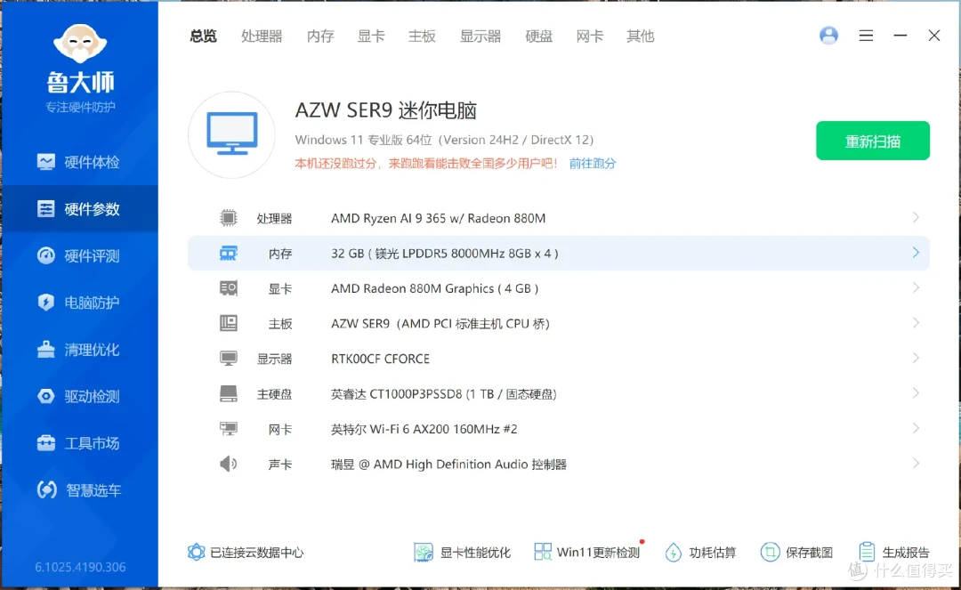Switch to the 硬盘 tab

(x=538, y=36)
